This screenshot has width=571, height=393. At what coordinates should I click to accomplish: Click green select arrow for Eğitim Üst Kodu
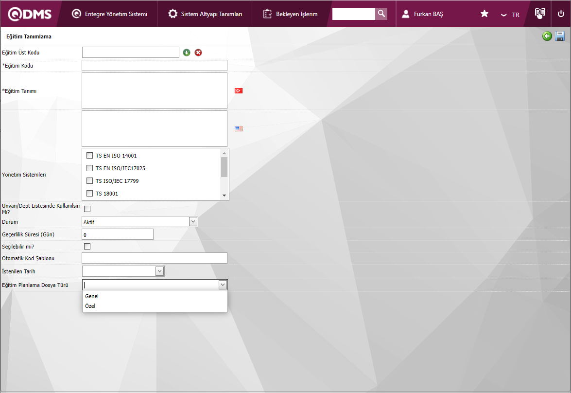pyautogui.click(x=187, y=53)
